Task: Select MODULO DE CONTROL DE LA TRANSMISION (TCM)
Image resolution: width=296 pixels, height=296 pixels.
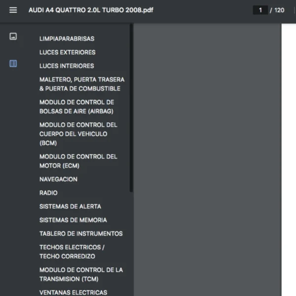Action: [x=81, y=274]
